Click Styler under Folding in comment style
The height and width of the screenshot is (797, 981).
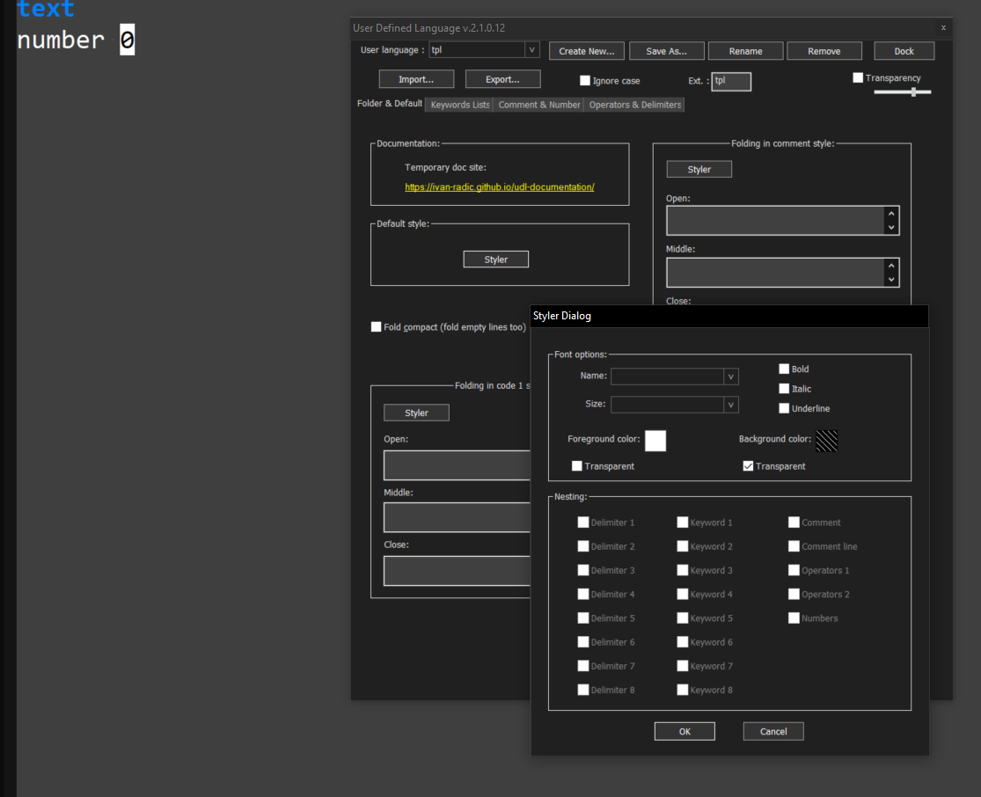point(699,170)
